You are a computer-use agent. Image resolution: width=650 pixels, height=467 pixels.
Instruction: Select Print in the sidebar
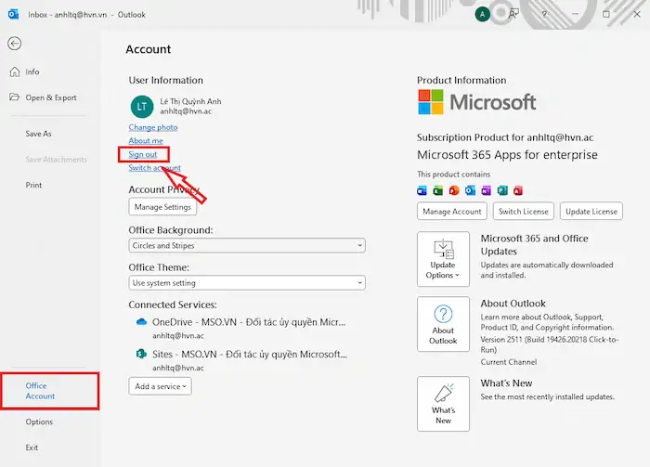coord(33,185)
